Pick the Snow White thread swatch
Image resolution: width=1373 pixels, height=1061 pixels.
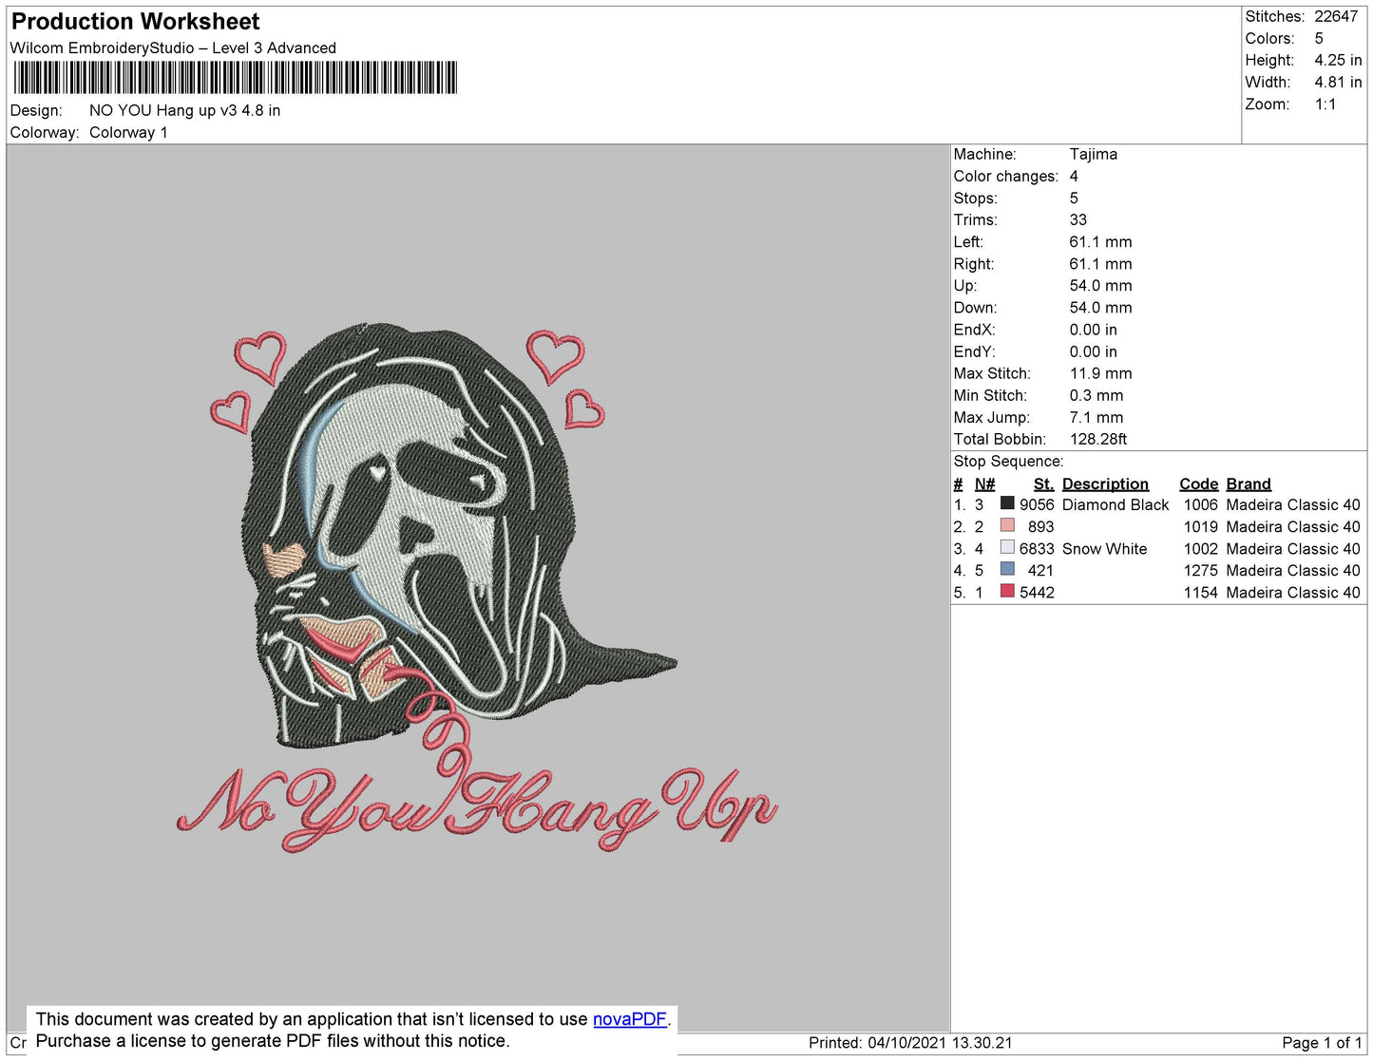click(x=1007, y=547)
